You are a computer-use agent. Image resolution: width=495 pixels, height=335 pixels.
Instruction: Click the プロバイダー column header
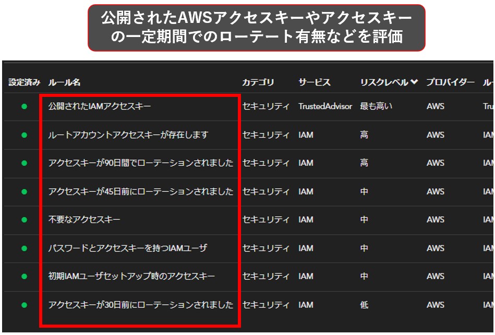[x=450, y=82]
